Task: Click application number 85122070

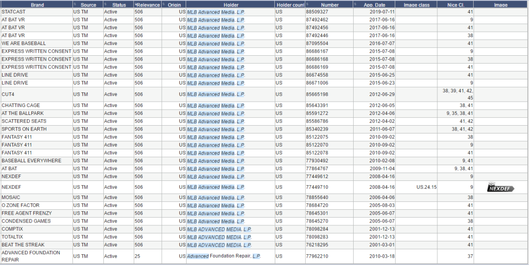Action: (x=317, y=145)
